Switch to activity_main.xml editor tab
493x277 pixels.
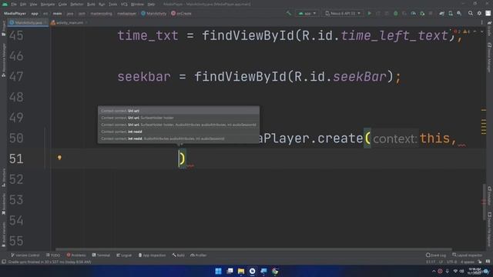69,22
